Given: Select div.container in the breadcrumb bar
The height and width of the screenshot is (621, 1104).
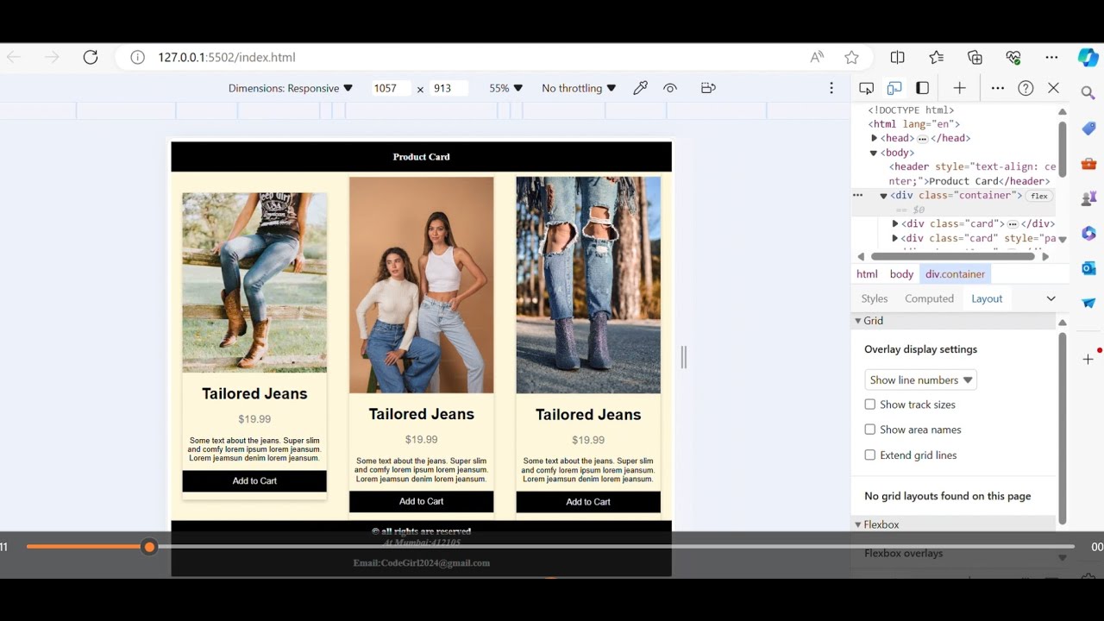Looking at the screenshot, I should coord(955,274).
